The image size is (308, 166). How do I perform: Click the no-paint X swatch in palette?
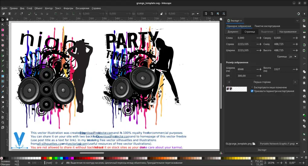click(2, 158)
